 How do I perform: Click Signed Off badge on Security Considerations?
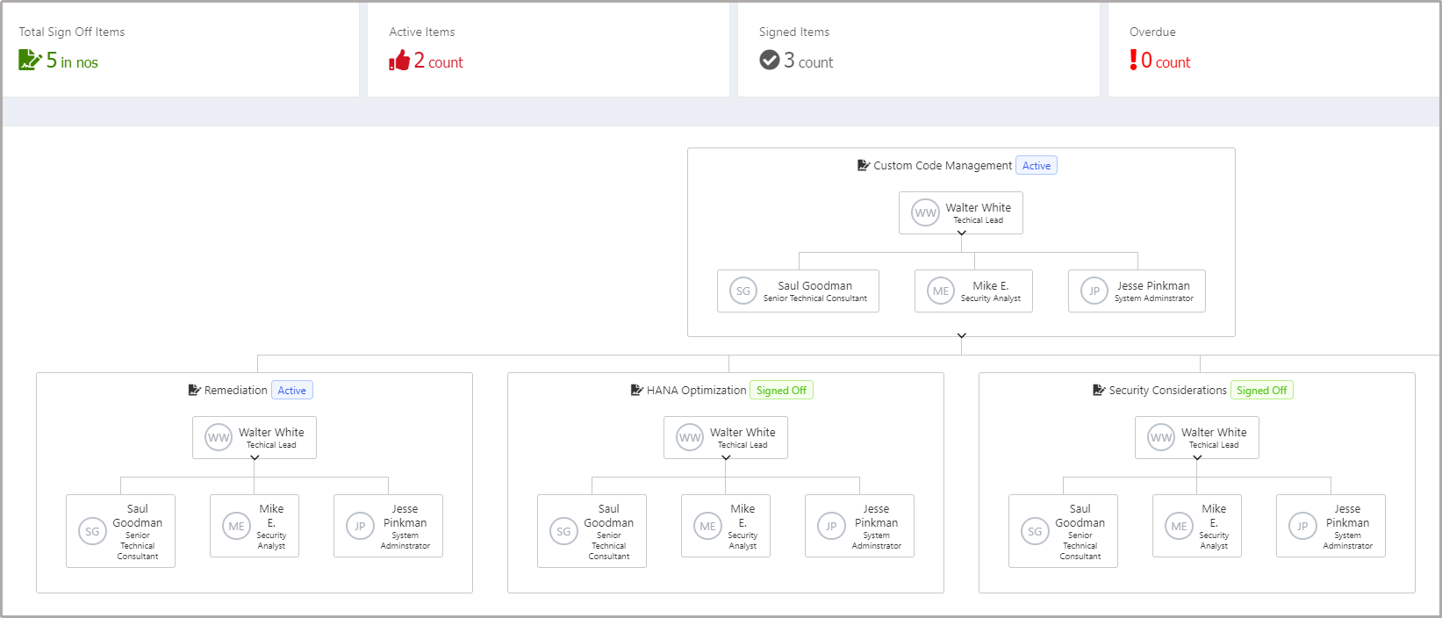coord(1261,390)
